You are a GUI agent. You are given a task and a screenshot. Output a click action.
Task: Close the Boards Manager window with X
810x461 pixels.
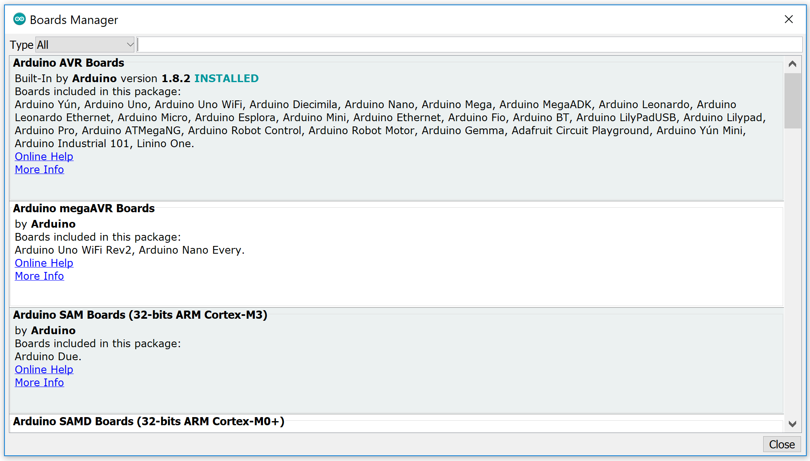point(788,19)
